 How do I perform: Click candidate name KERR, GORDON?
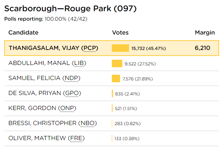click(x=32, y=108)
